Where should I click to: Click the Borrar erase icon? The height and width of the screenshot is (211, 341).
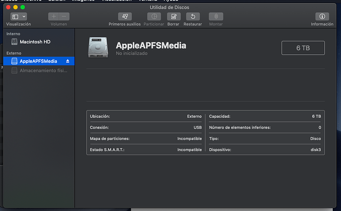pos(173,16)
